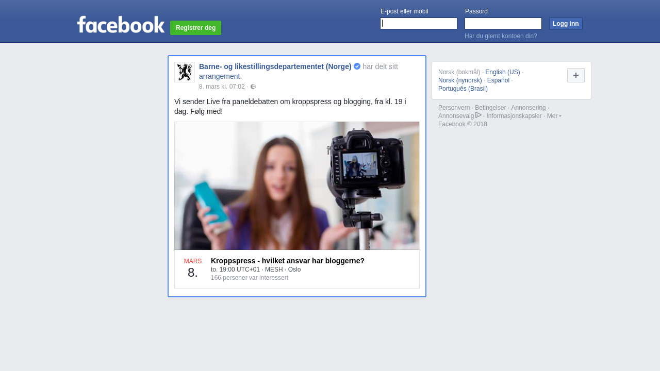The image size is (660, 371).
Task: Open the Informasjonskapsler footer link
Action: tap(514, 116)
